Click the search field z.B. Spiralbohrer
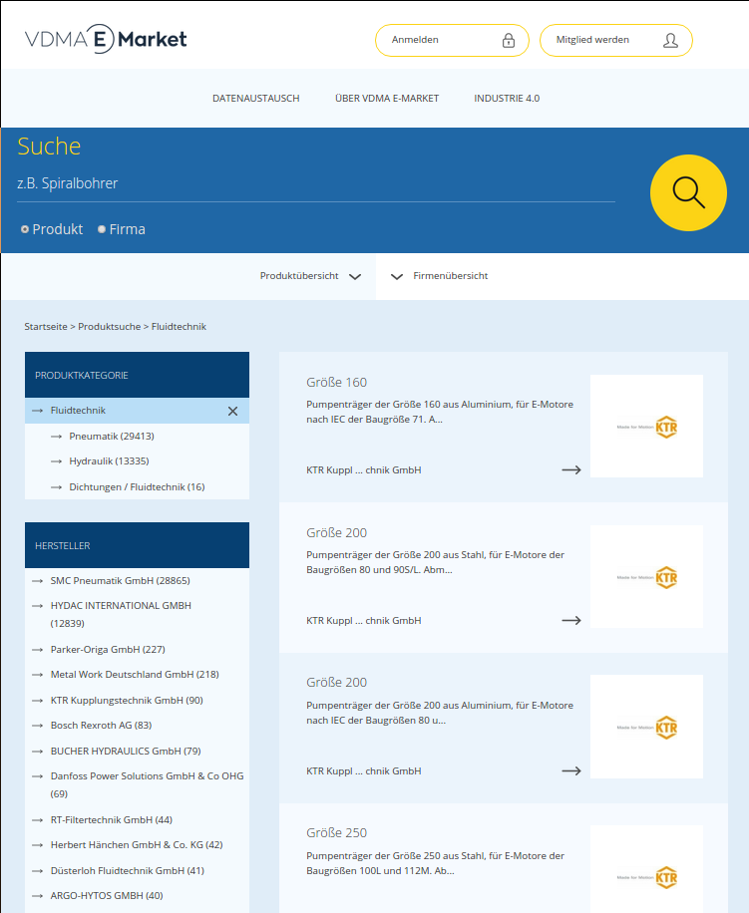This screenshot has height=913, width=749. pos(316,184)
